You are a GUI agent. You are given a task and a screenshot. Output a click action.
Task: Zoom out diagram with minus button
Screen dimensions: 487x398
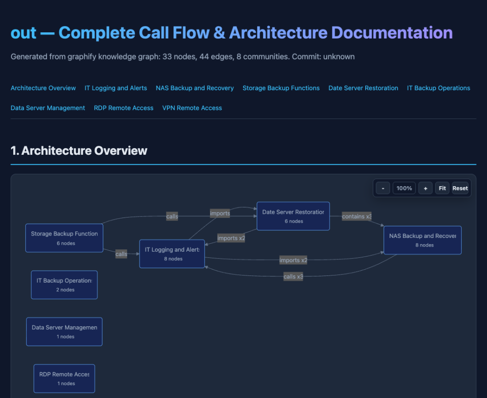click(383, 188)
